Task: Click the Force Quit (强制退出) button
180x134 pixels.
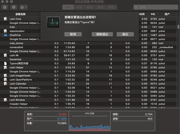Action: pyautogui.click(x=102, y=34)
